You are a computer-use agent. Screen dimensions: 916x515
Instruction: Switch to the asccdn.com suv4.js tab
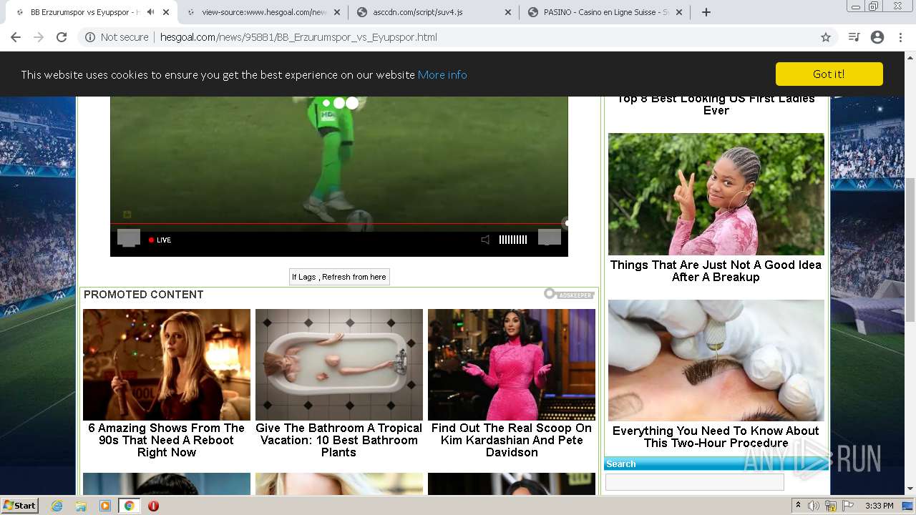(x=434, y=12)
